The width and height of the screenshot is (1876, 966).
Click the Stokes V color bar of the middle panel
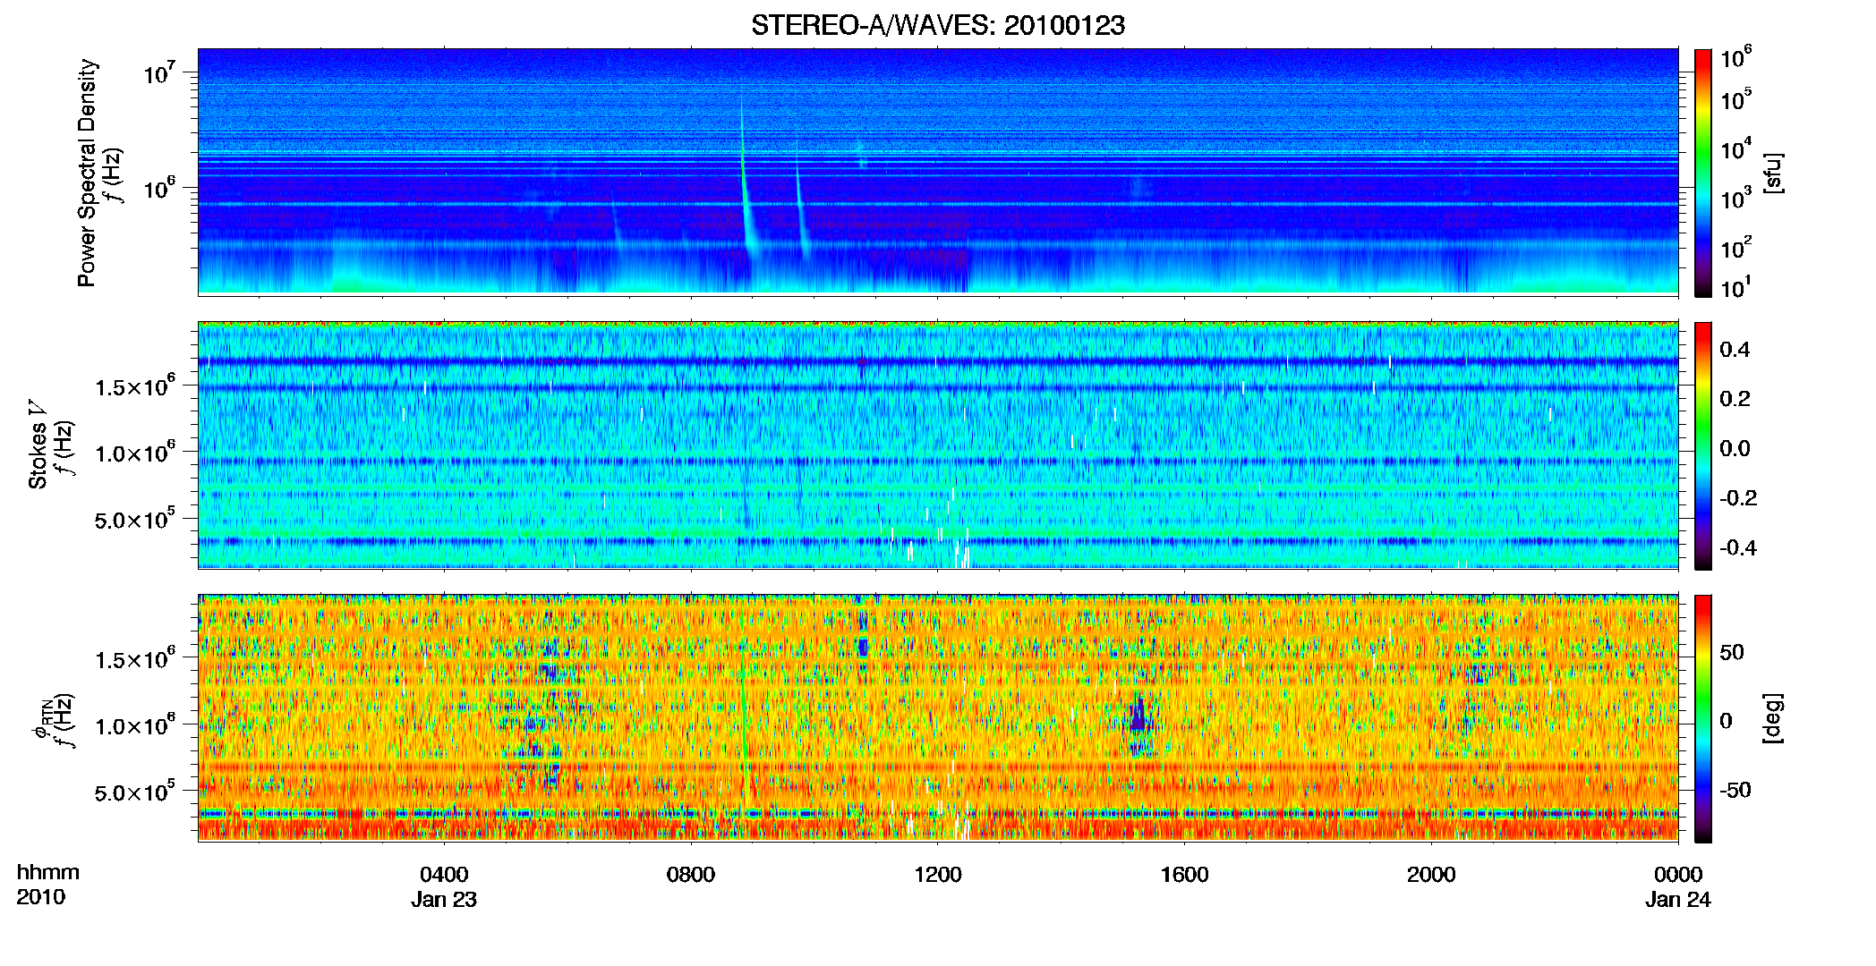[x=1703, y=445]
